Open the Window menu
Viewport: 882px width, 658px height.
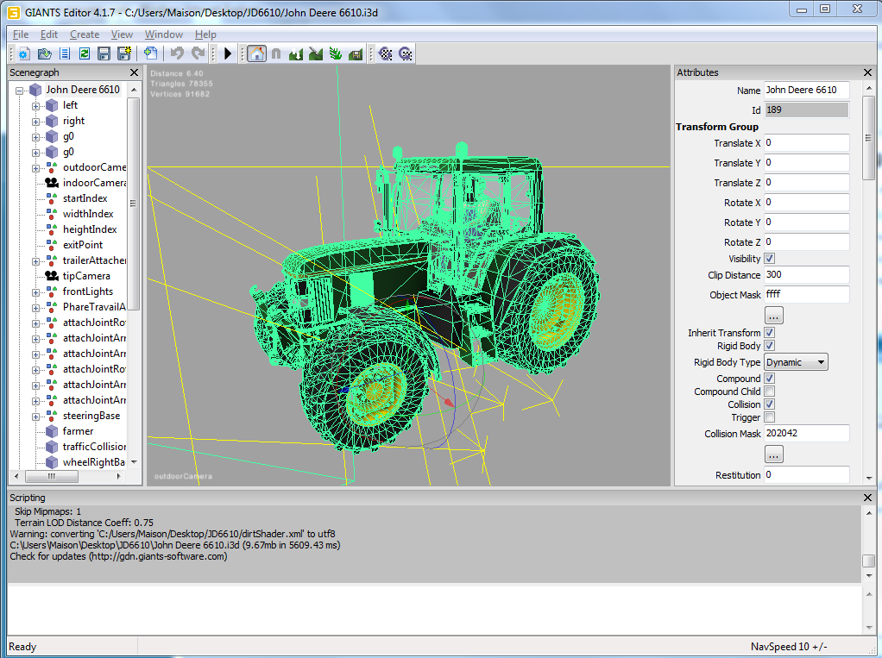click(164, 34)
